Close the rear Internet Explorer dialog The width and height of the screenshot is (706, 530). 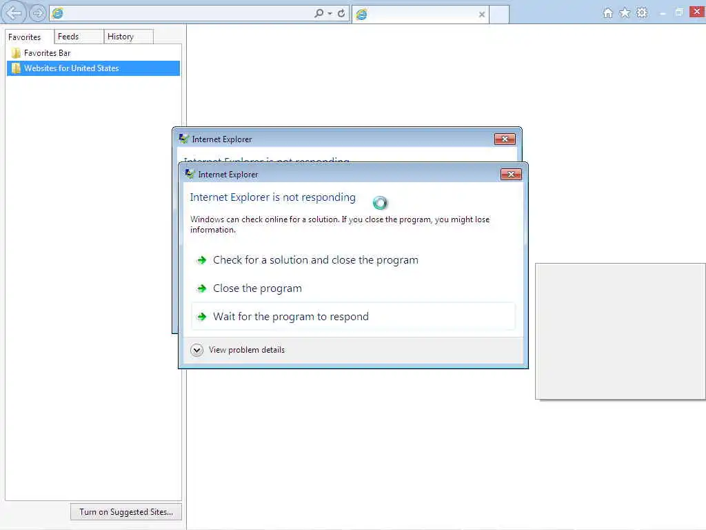(x=505, y=139)
